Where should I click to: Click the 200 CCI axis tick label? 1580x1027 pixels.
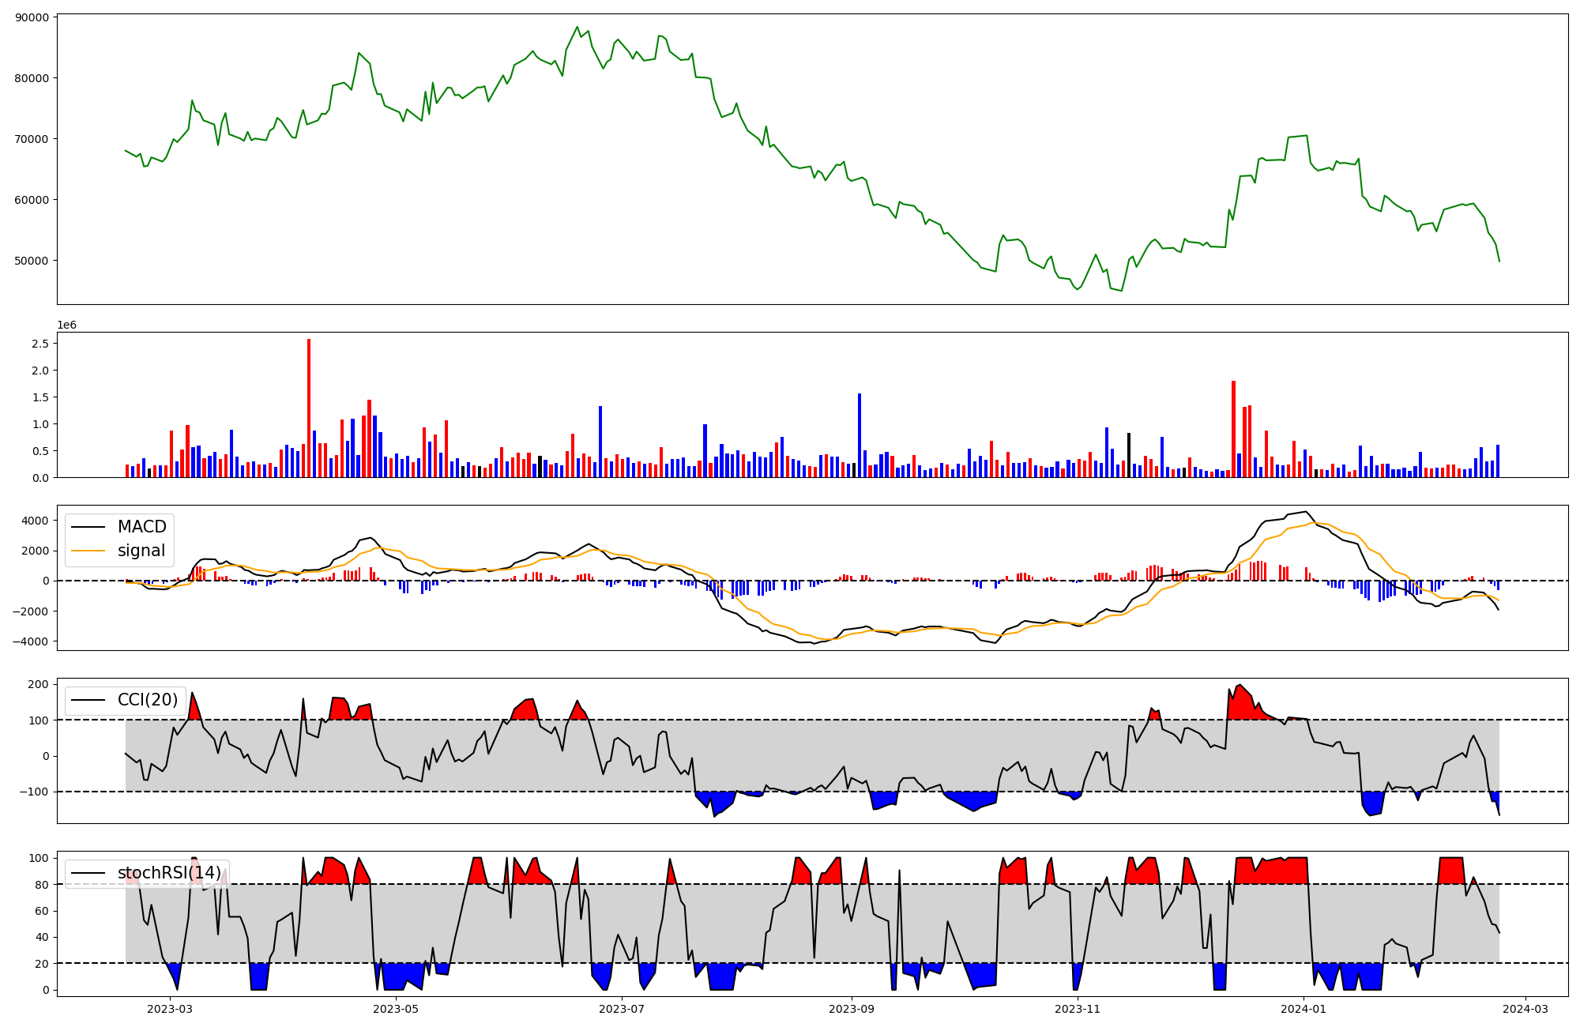click(x=39, y=684)
